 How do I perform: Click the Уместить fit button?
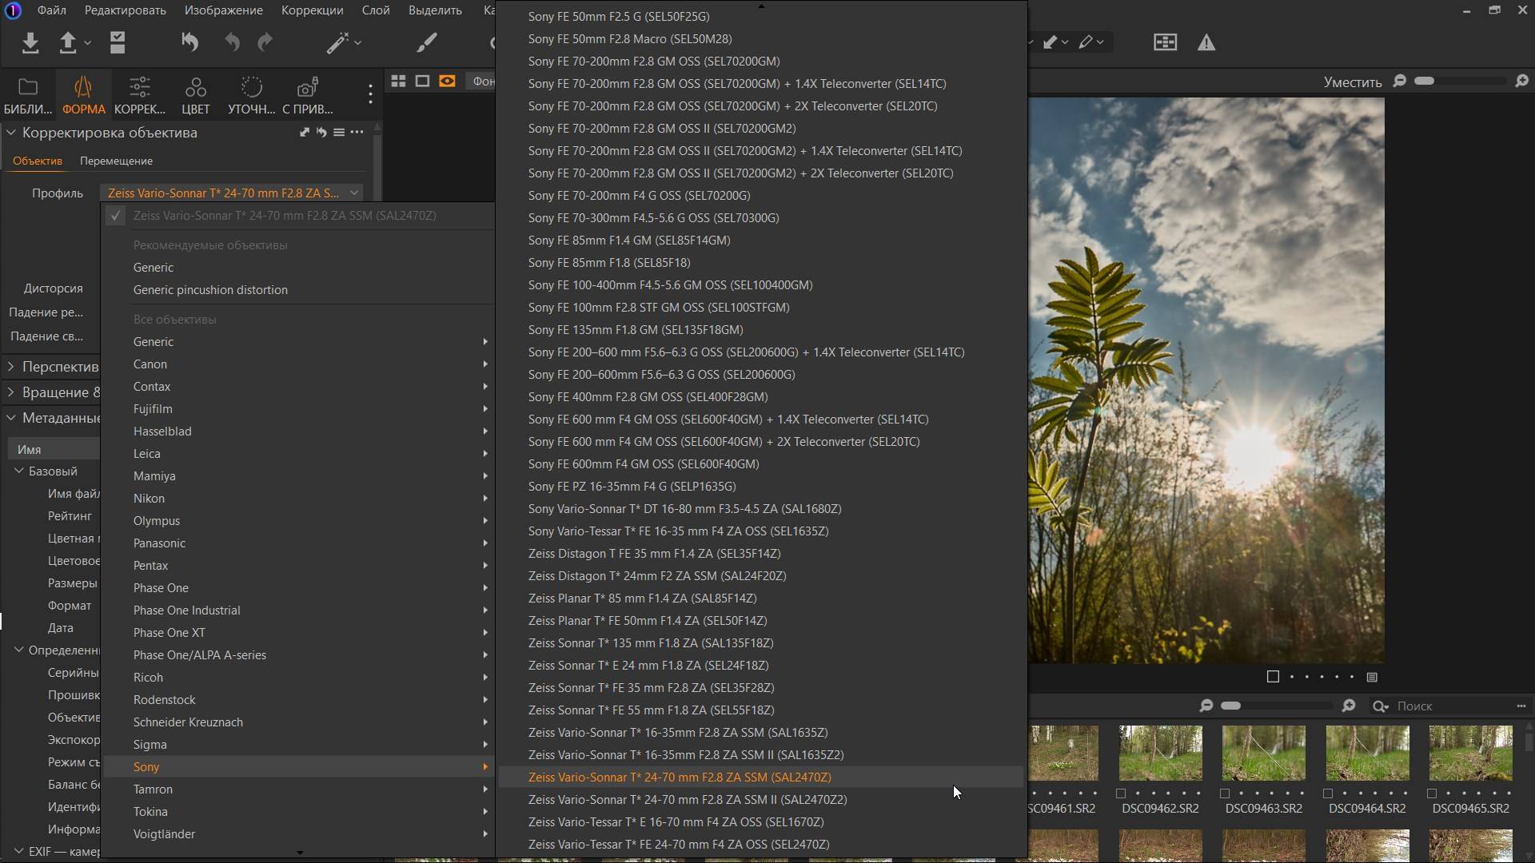1352,82
